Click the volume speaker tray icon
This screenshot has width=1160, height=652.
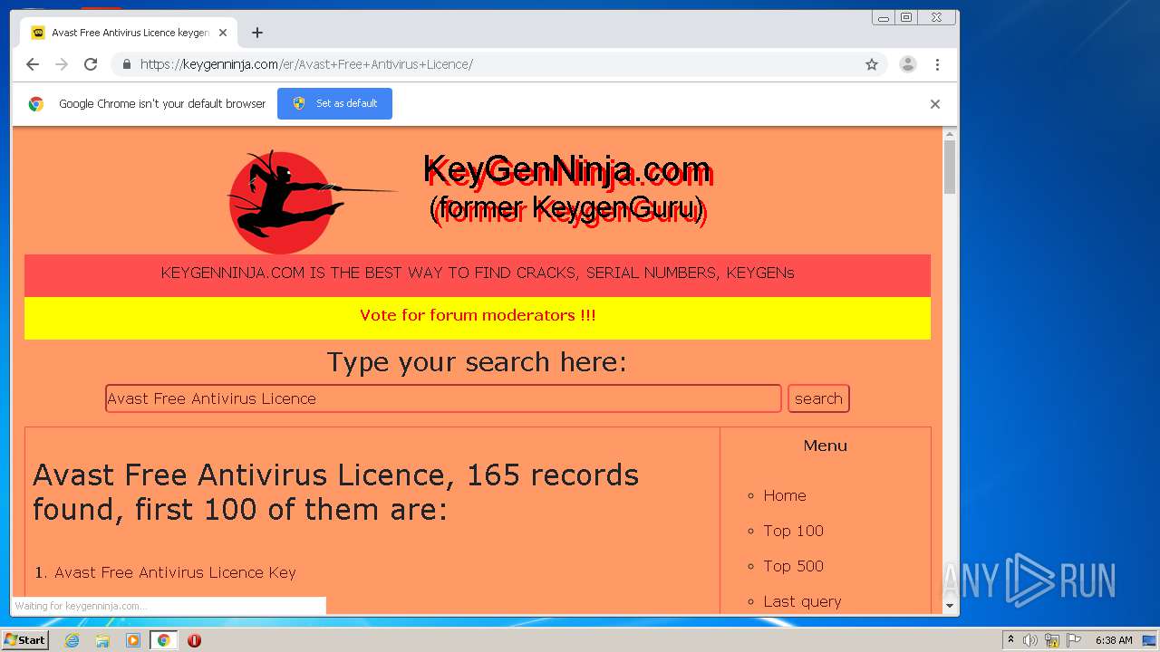[x=1030, y=640]
